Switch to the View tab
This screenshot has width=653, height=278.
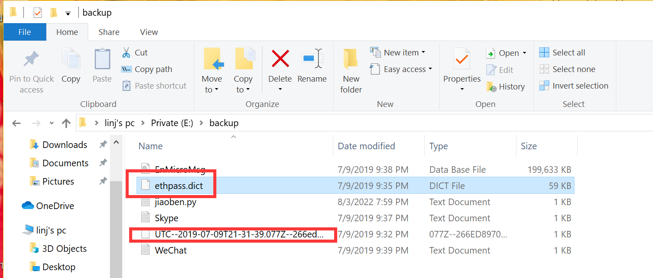pos(149,32)
